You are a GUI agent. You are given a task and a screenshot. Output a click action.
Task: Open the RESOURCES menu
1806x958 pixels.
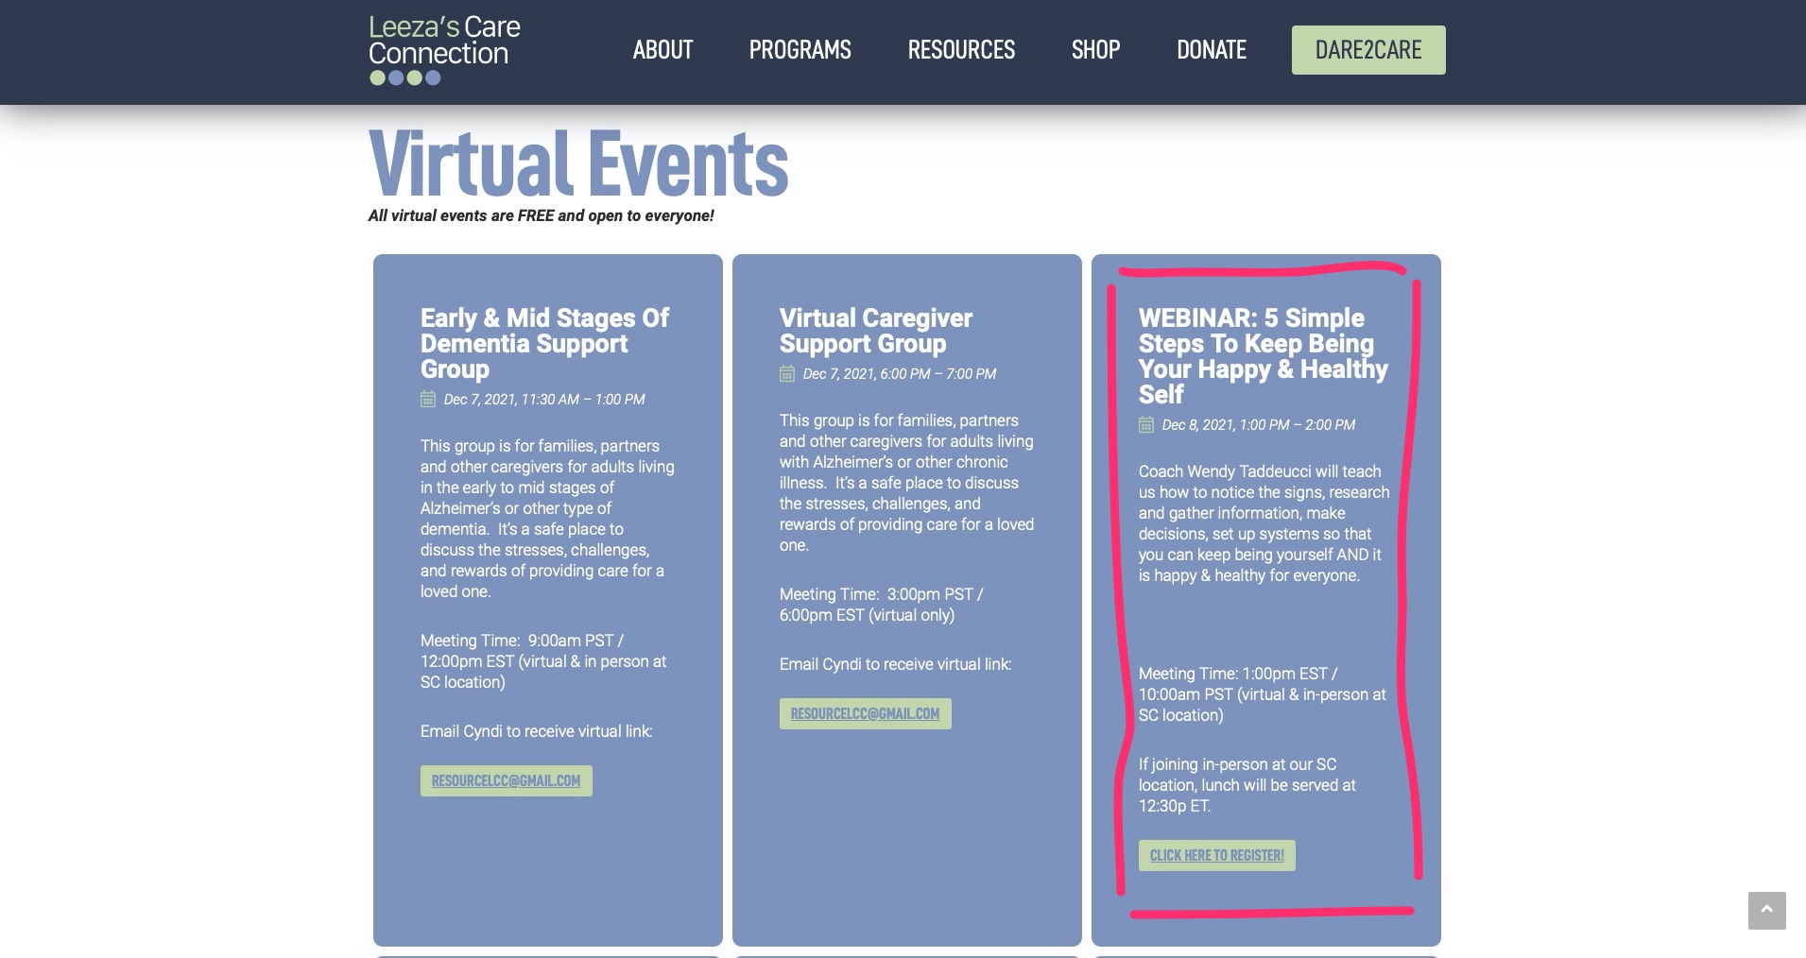coord(961,50)
